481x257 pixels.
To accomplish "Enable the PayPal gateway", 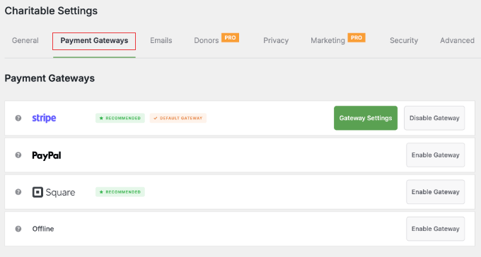I will pyautogui.click(x=436, y=155).
